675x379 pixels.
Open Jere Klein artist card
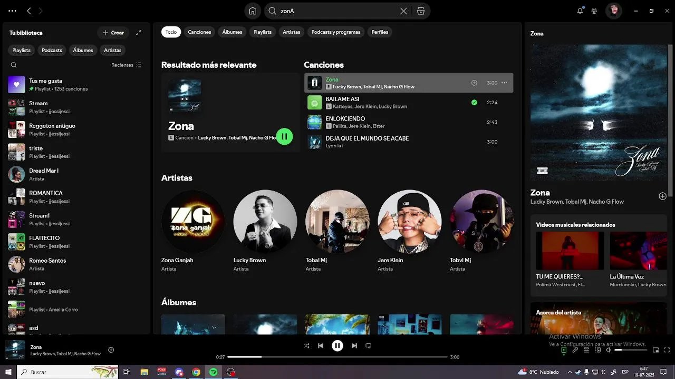[410, 231]
